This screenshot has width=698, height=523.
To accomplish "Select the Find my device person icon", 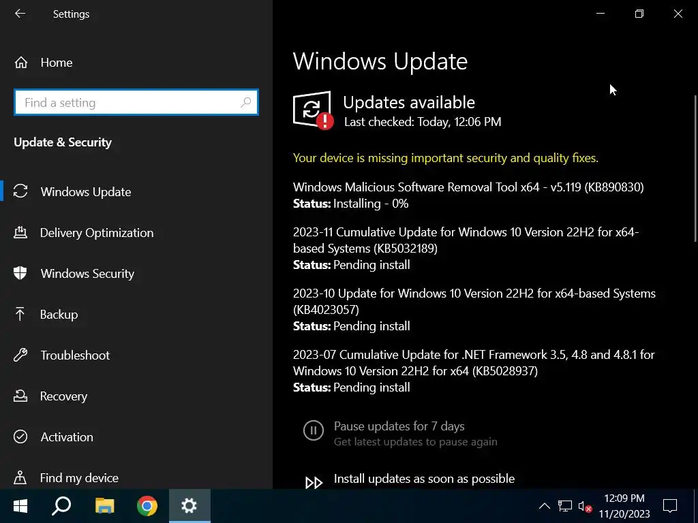I will coord(20,477).
